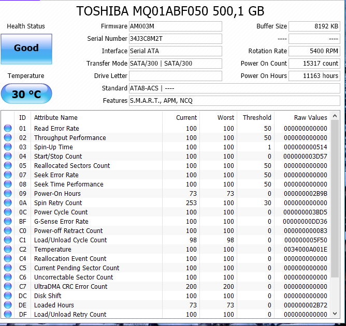Click the Power On Count field 15317 count
The width and height of the screenshot is (346, 326).
pyautogui.click(x=314, y=64)
